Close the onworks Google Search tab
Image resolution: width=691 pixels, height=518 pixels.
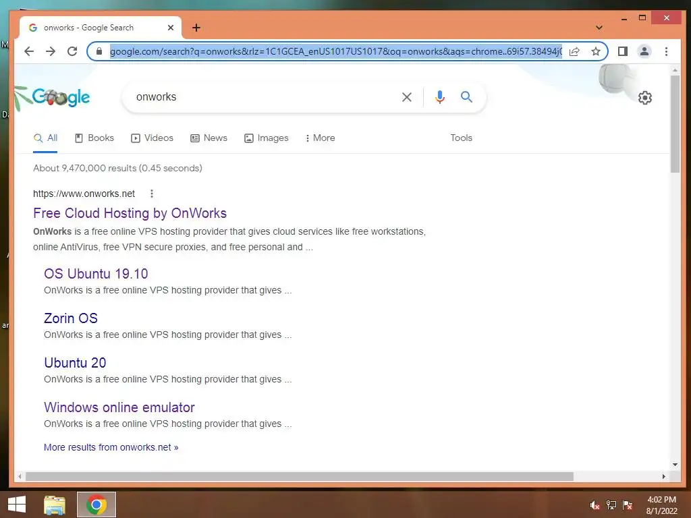tap(171, 28)
